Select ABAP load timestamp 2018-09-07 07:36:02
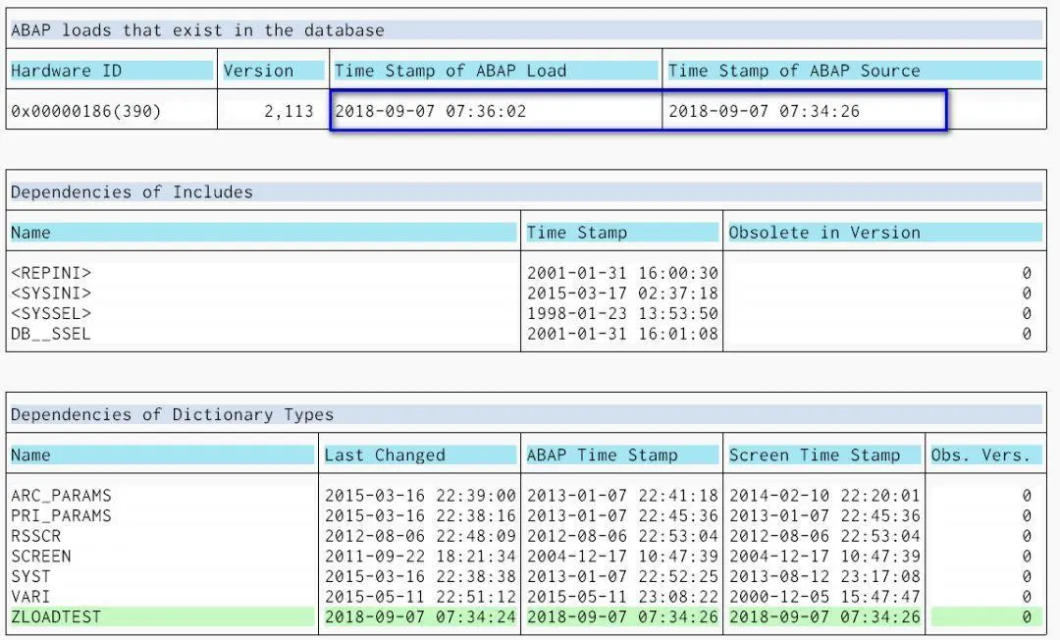Viewport: 1060px width, 640px height. (x=431, y=111)
